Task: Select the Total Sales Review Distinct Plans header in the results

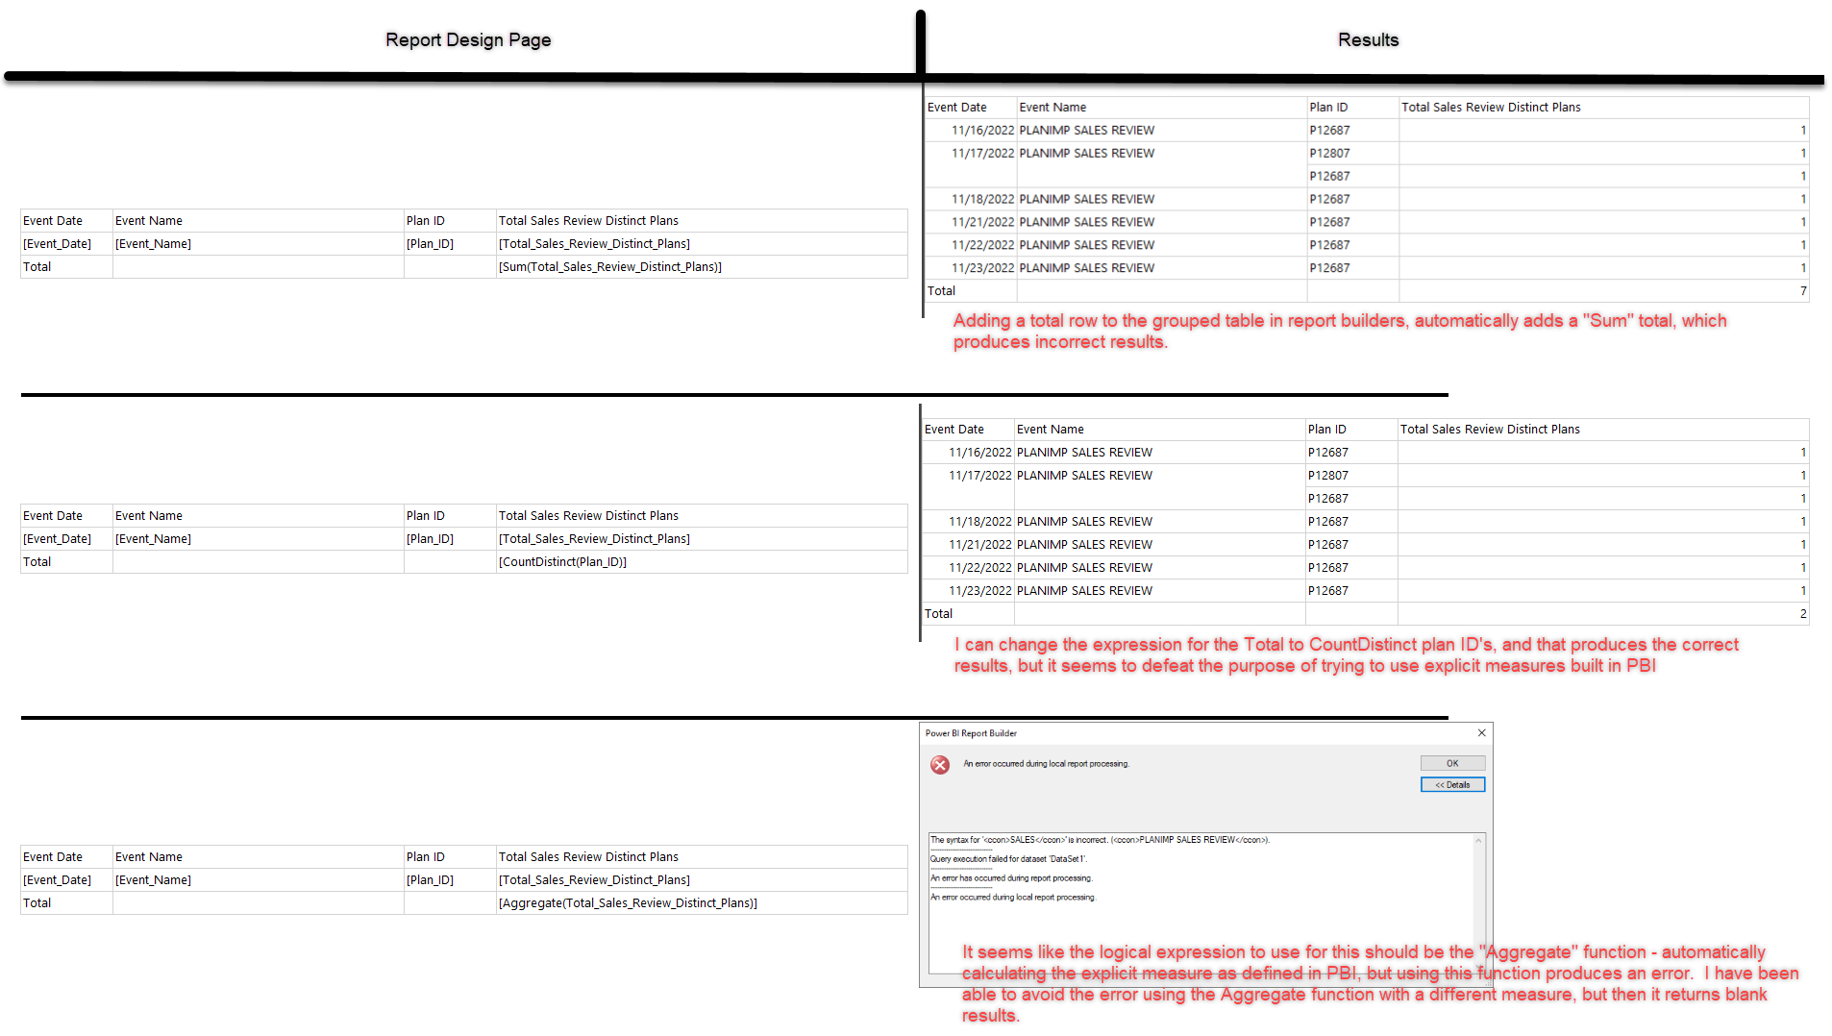Action: 1491,107
